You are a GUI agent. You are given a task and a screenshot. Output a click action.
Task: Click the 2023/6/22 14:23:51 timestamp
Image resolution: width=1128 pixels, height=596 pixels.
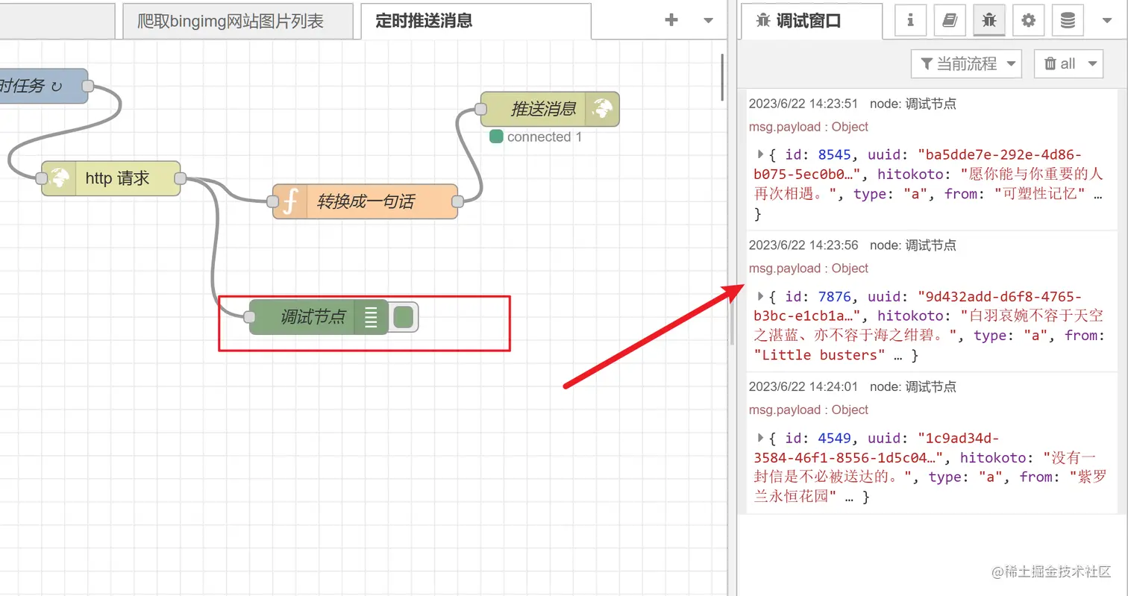pos(803,104)
